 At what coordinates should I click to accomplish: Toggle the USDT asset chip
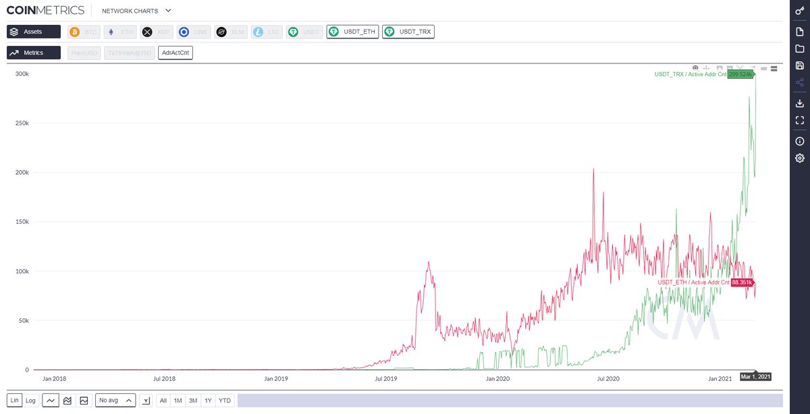tap(304, 32)
